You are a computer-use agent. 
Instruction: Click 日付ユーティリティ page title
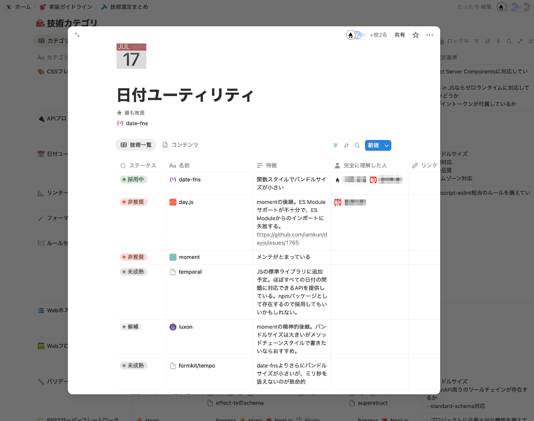tap(185, 95)
